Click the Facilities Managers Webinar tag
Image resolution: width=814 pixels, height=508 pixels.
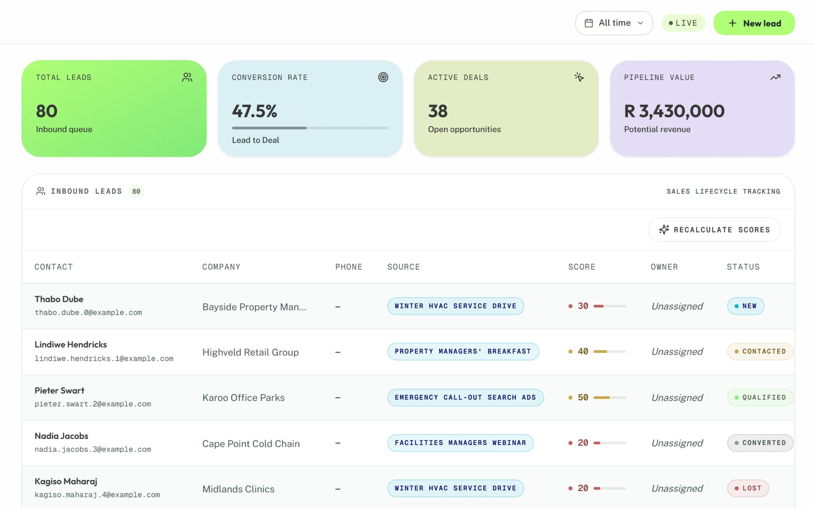click(460, 443)
